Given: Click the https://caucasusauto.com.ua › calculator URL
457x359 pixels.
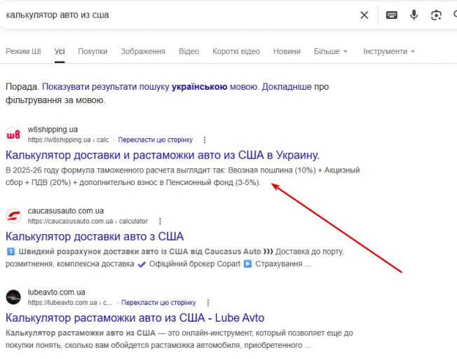Looking at the screenshot, I should (88, 222).
